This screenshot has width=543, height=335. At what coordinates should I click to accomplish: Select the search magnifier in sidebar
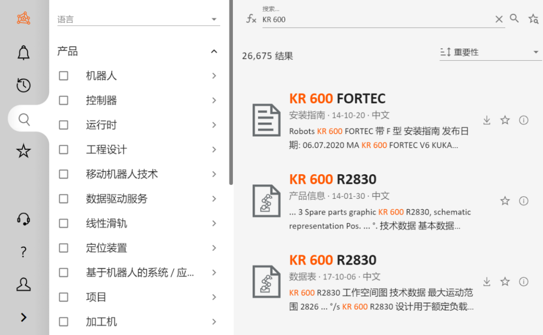point(24,120)
